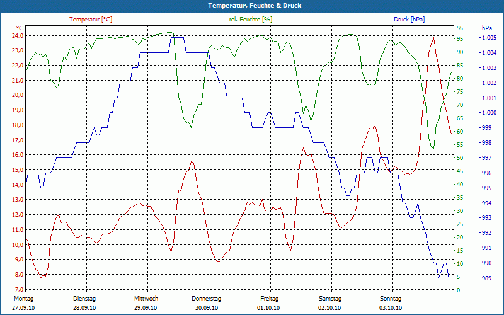
Task: Click the '14,0' temperature axis value
Action: [18, 185]
